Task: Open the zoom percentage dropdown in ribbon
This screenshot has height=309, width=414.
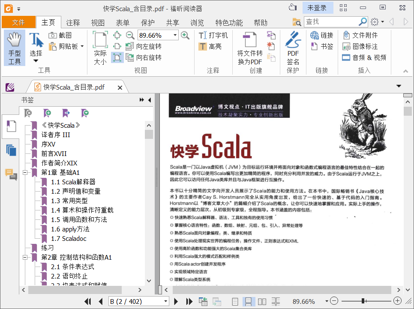Action: (x=175, y=35)
